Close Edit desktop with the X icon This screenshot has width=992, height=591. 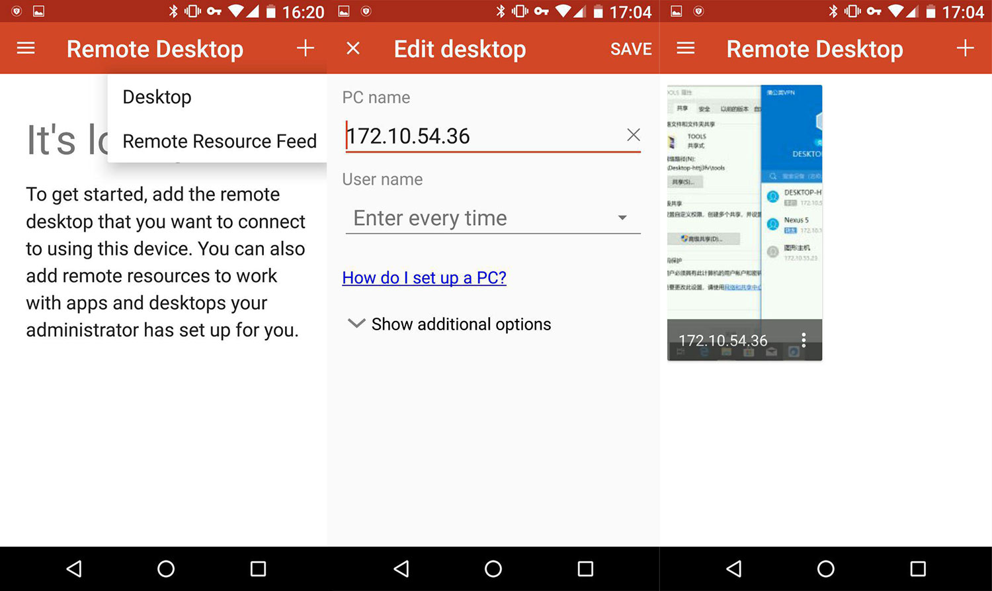[x=353, y=48]
